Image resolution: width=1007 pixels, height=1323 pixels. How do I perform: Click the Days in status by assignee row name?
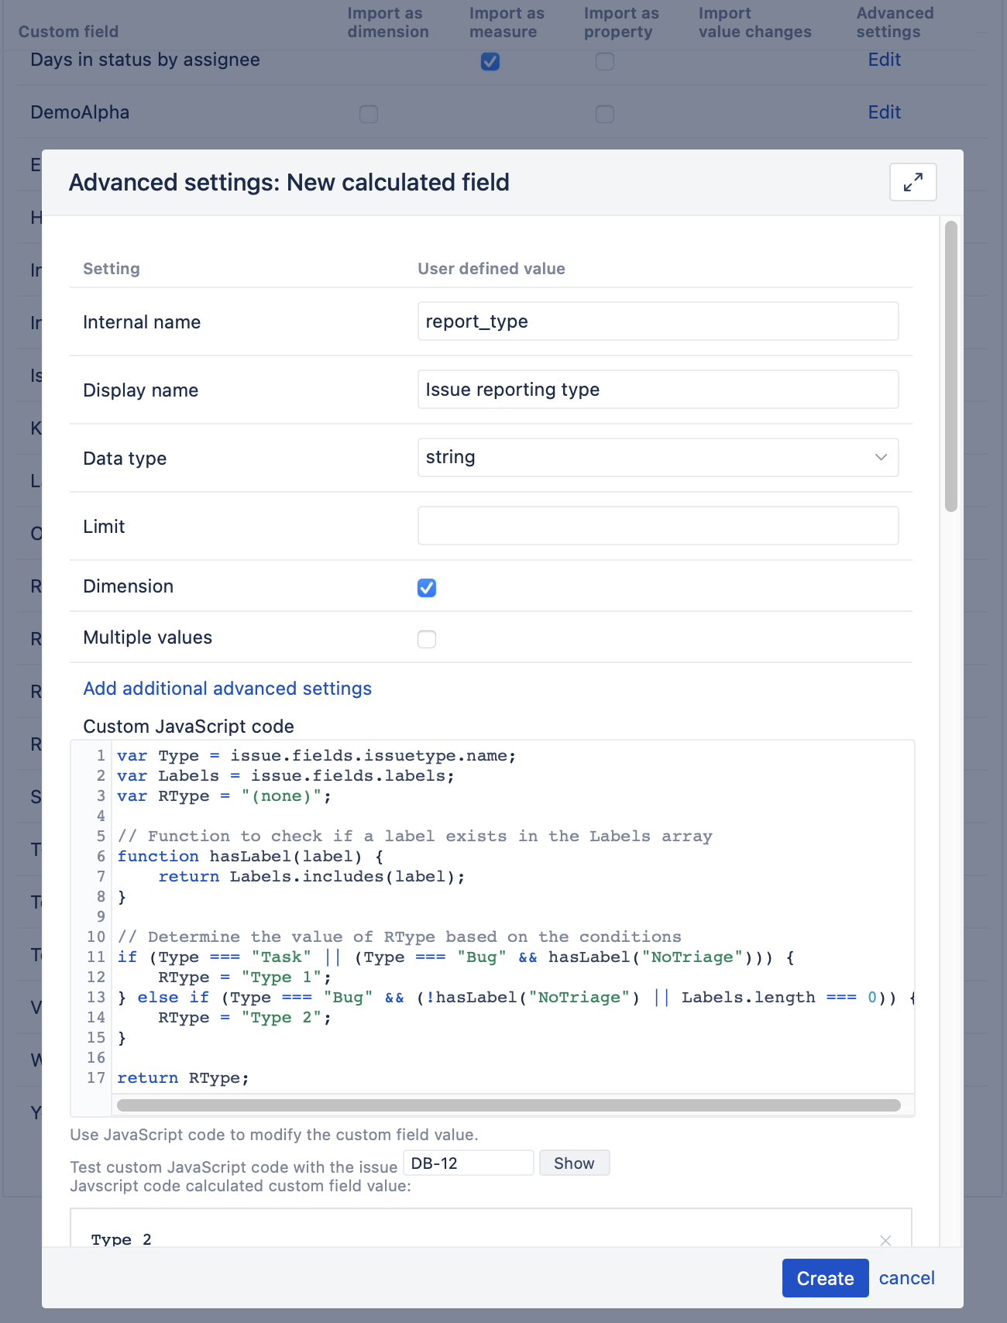(145, 60)
